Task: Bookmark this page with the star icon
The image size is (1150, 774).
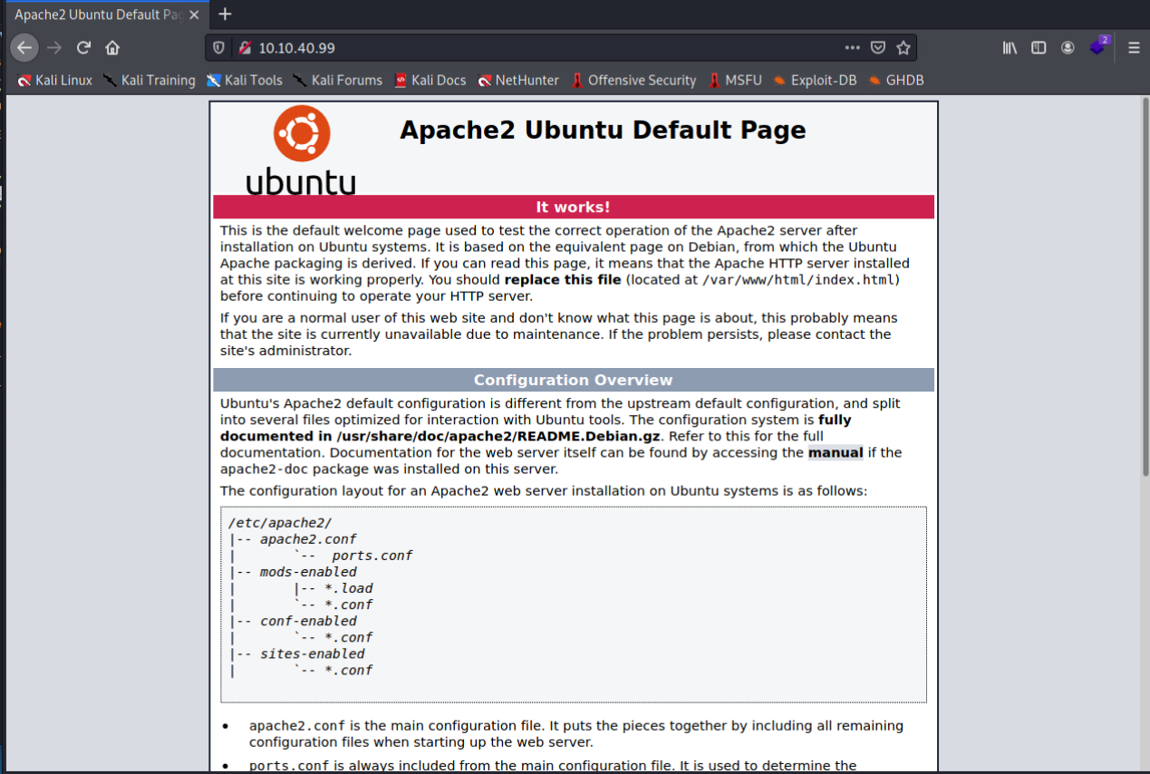Action: click(x=903, y=48)
